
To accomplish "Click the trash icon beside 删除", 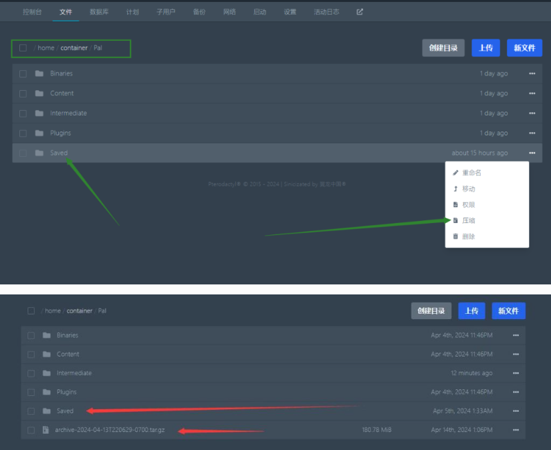I will [x=456, y=236].
